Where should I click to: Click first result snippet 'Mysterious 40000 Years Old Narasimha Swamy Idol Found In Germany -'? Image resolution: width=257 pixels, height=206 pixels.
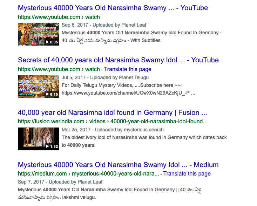(x=142, y=33)
